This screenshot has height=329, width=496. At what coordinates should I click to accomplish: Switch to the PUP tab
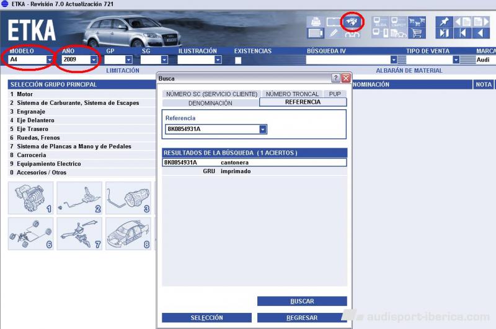click(335, 94)
